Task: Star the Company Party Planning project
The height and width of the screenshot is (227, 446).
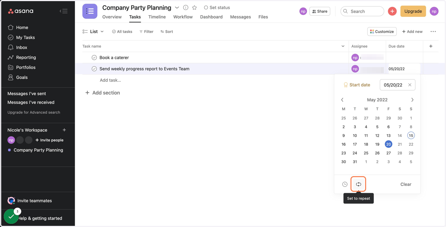Action: tap(194, 7)
